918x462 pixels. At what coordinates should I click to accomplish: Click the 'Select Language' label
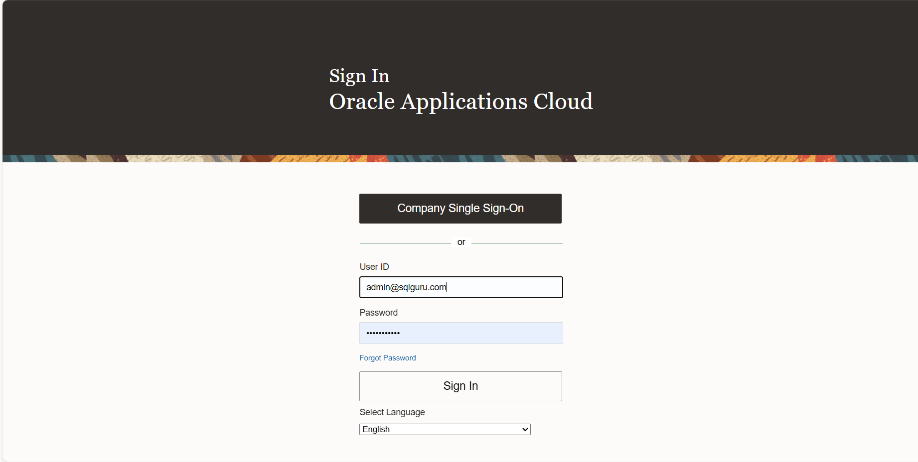click(x=392, y=412)
